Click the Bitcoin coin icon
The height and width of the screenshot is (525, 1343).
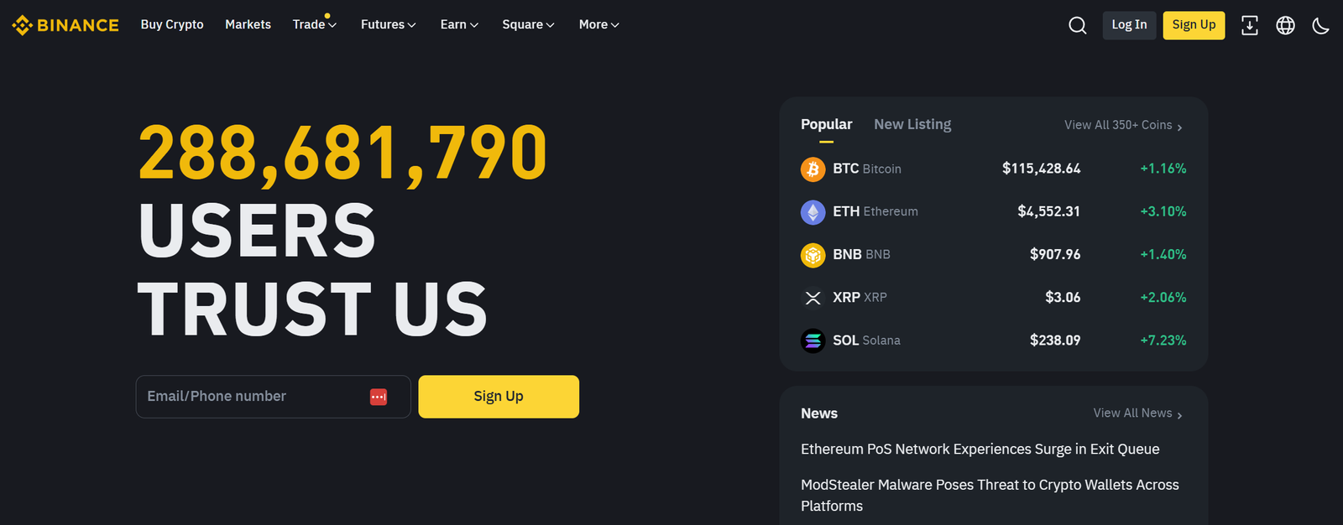pos(812,169)
